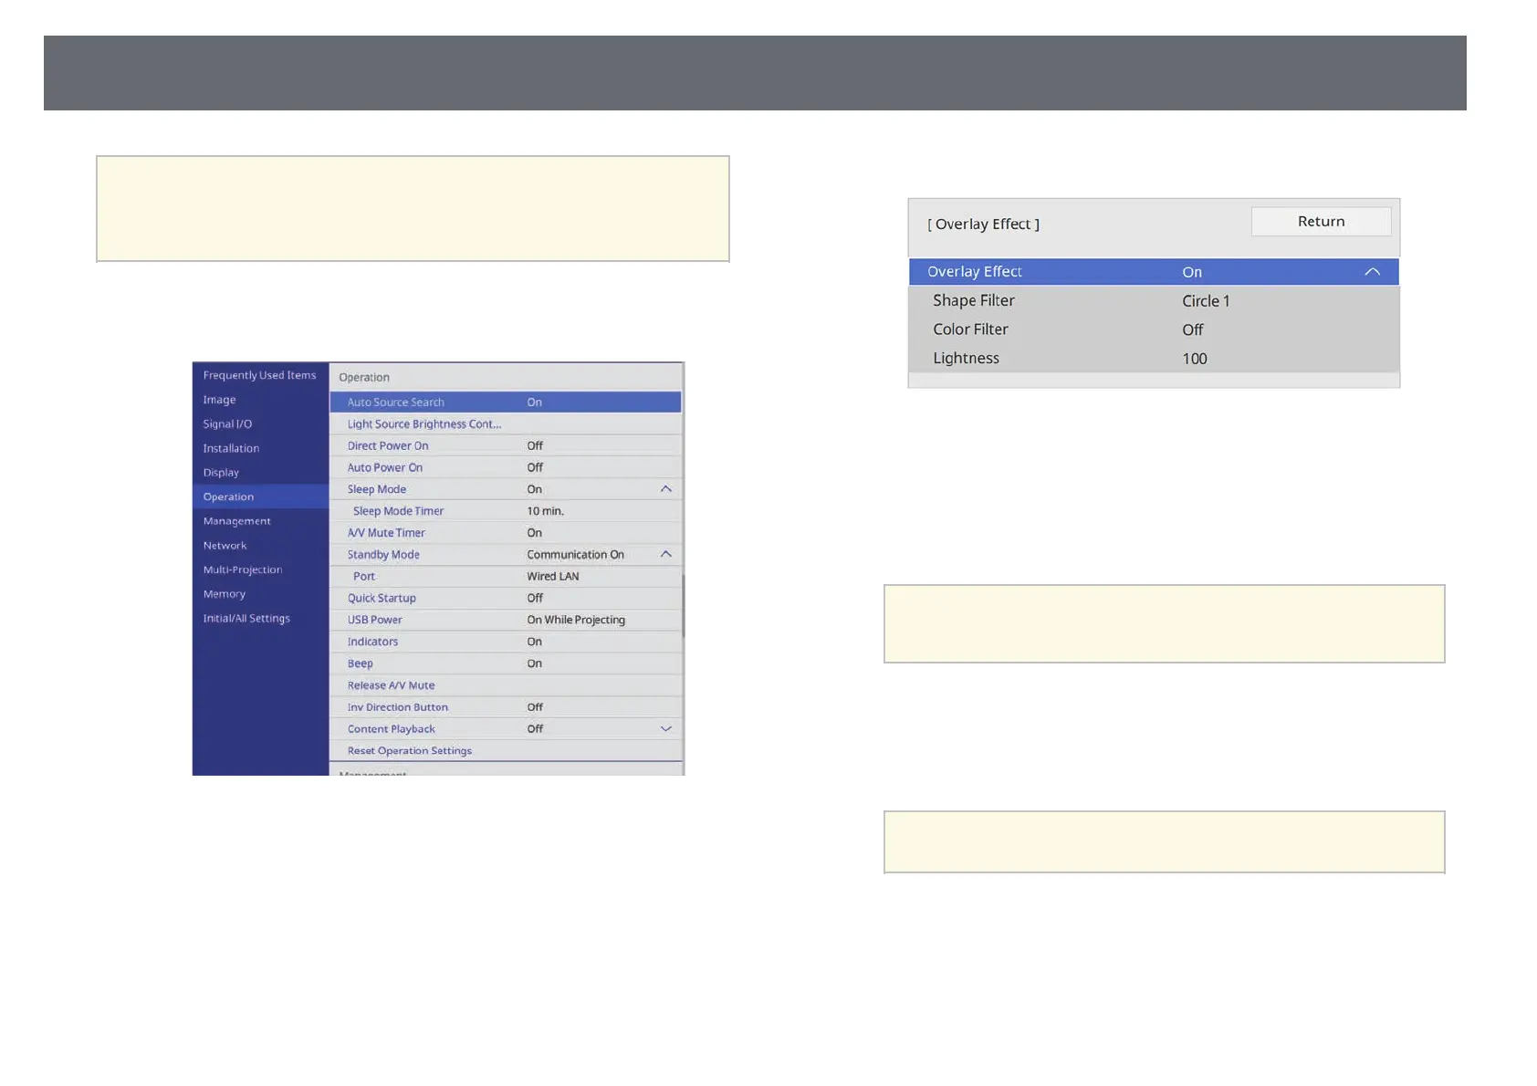Select the Image menu category

click(x=260, y=400)
